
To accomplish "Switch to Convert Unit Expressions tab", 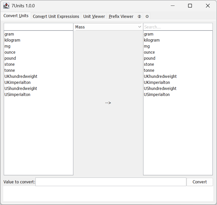I will pos(56,16).
